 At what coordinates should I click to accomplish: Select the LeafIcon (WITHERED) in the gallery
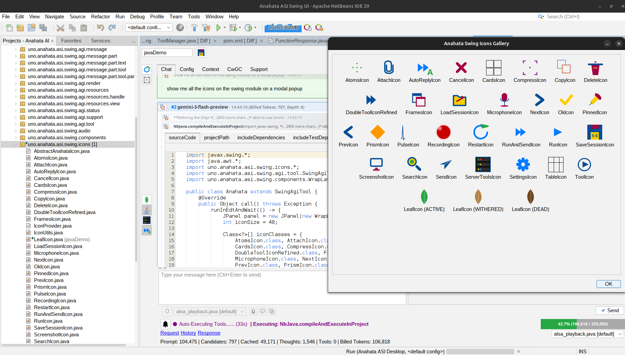coord(478,197)
